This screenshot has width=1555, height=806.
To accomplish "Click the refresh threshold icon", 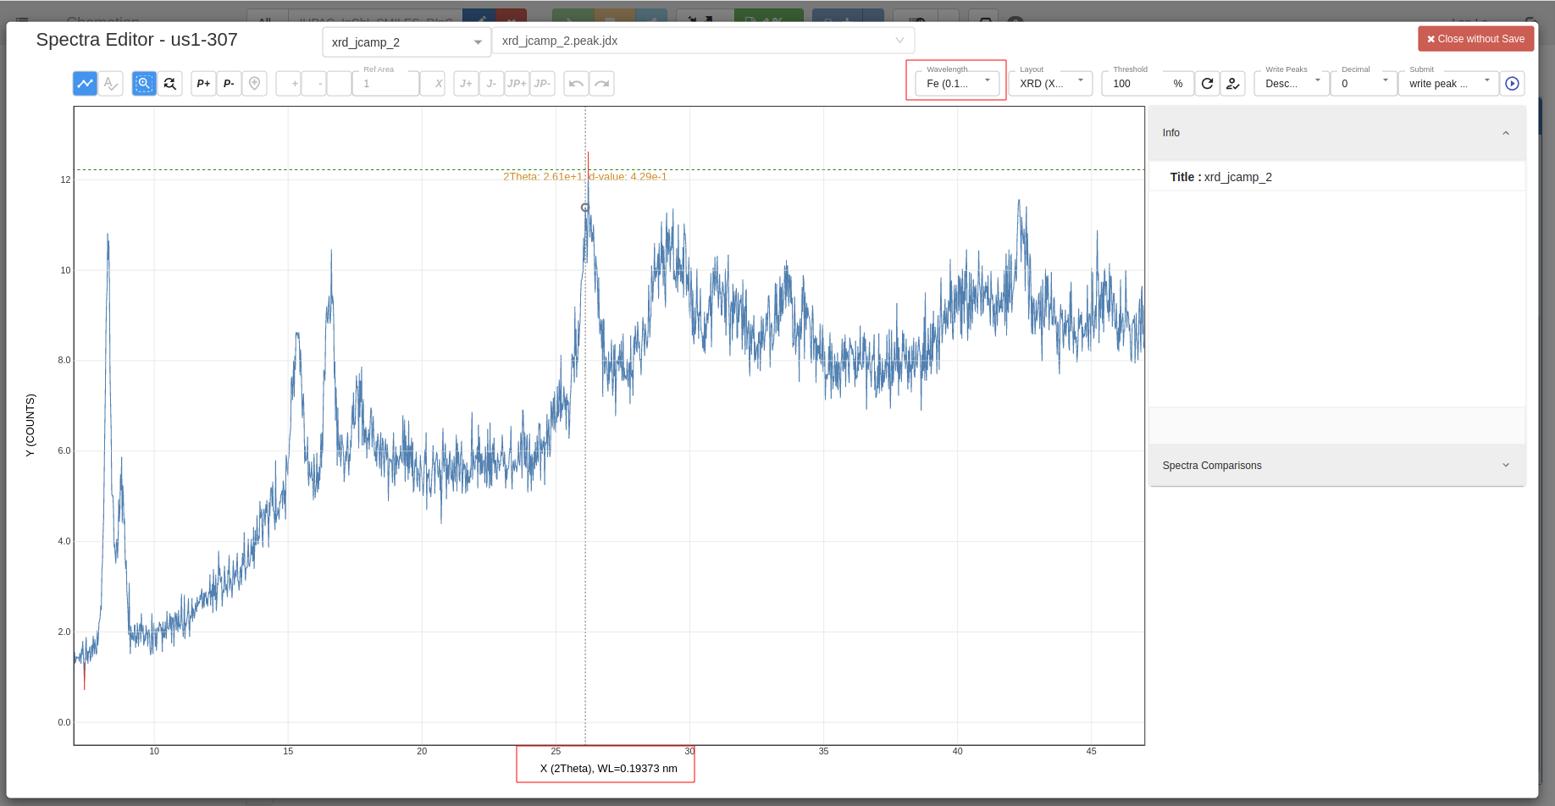I will pos(1208,83).
